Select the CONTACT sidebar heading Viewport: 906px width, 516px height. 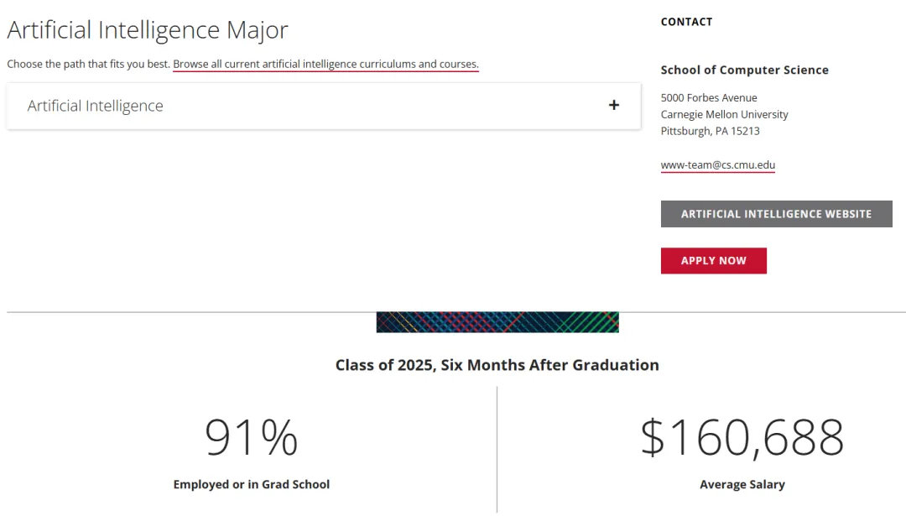686,22
